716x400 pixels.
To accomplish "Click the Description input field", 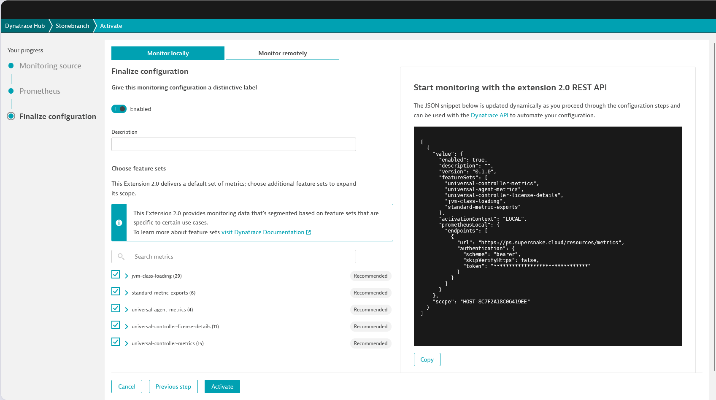I will pos(234,144).
